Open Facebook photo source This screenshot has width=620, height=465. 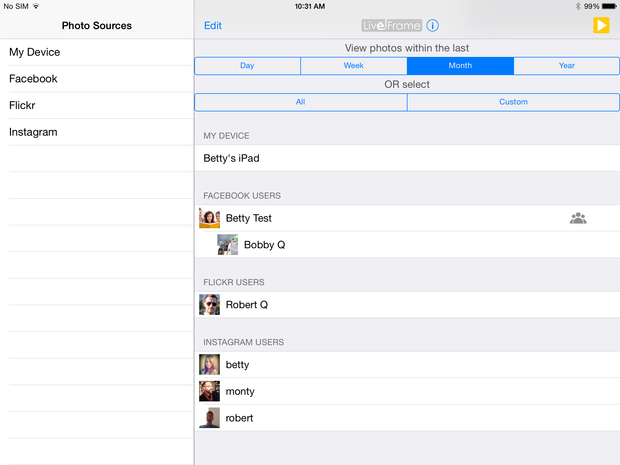(x=97, y=79)
